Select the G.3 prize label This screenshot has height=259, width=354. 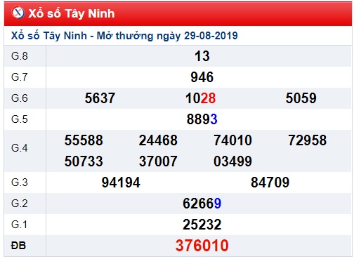coord(20,182)
